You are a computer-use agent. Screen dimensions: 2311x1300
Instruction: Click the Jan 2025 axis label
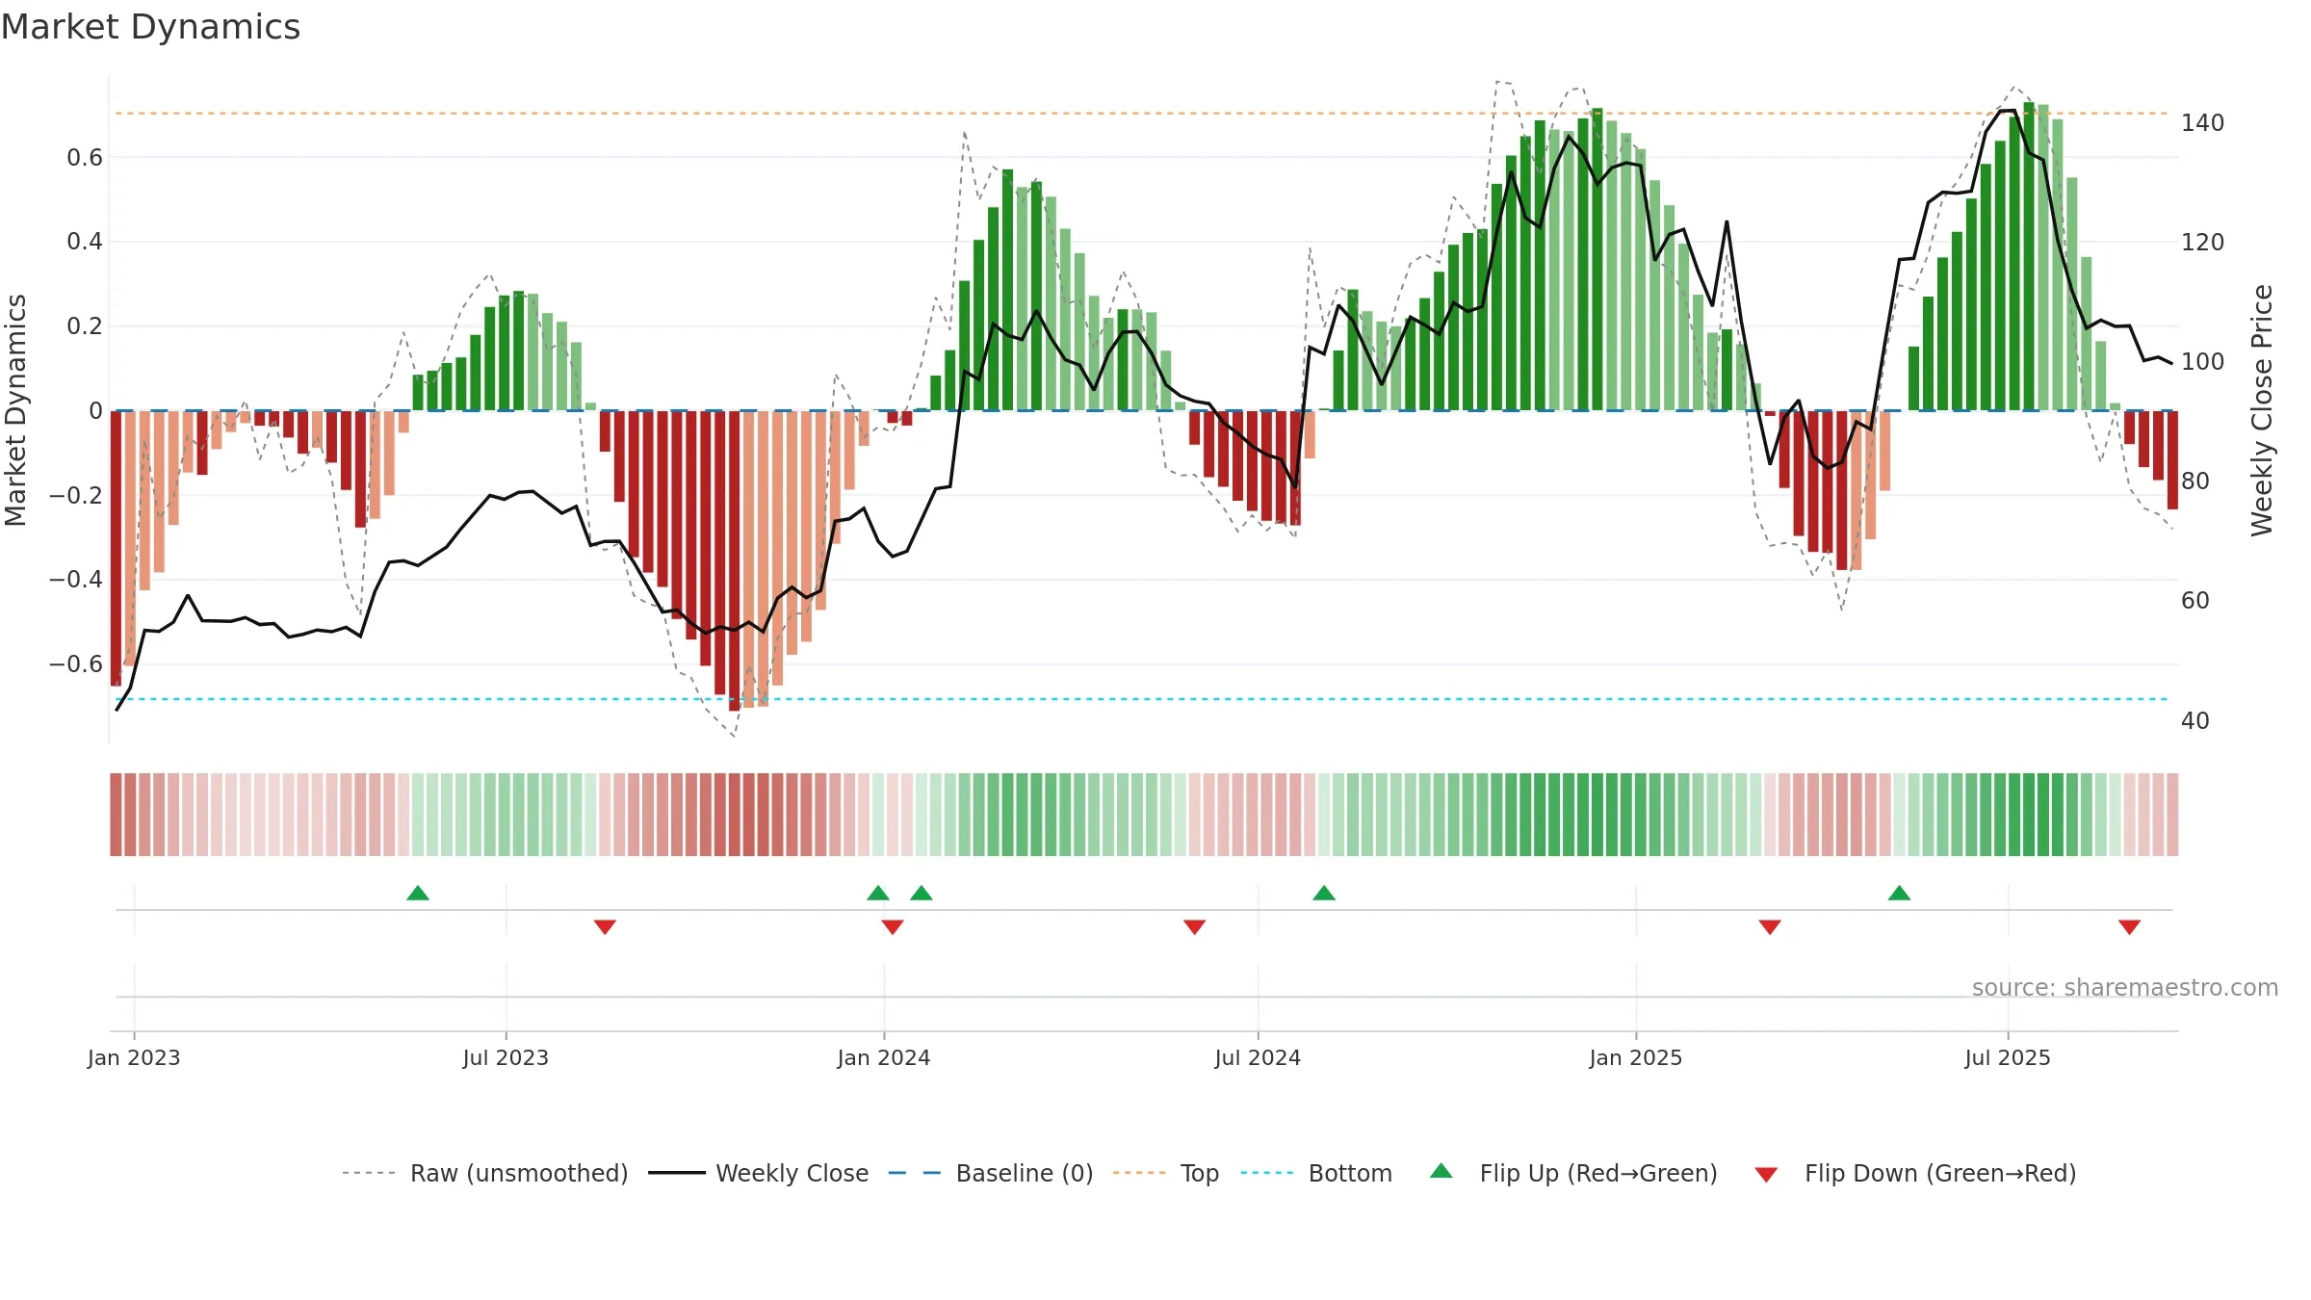coord(1636,1057)
